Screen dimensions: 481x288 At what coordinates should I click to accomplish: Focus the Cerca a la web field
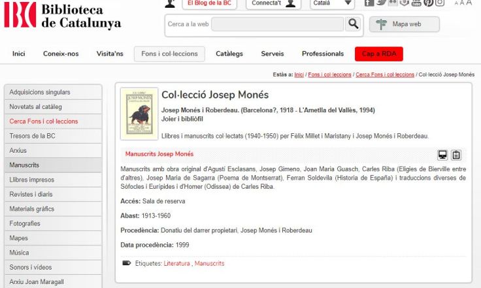pos(277,24)
